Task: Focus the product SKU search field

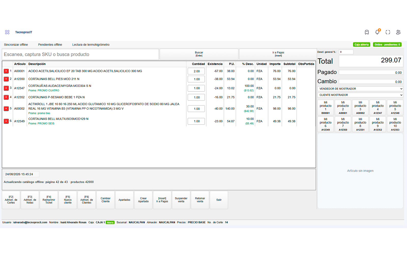Action: pyautogui.click(x=80, y=54)
